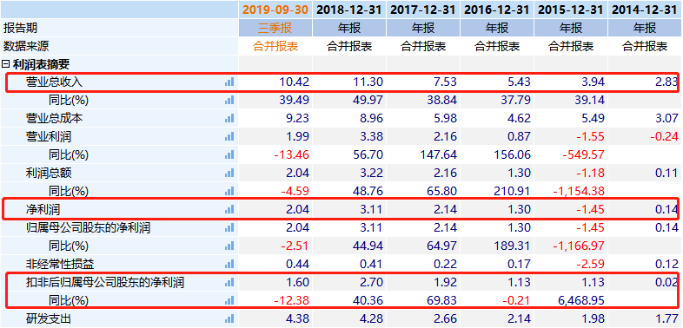Click the 数据来源 row label
The height and width of the screenshot is (328, 683).
pos(26,46)
